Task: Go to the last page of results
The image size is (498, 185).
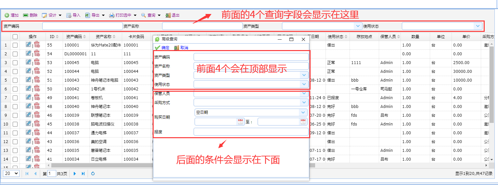Action: [83, 174]
